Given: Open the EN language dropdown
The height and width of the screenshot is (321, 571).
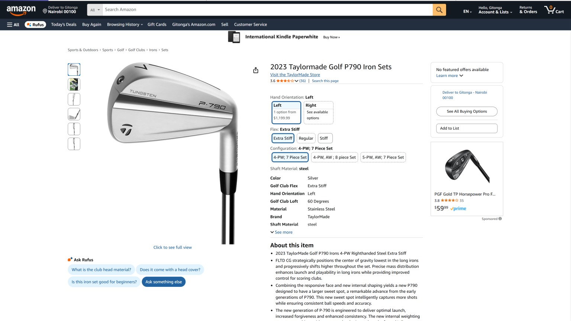Looking at the screenshot, I should click(467, 11).
